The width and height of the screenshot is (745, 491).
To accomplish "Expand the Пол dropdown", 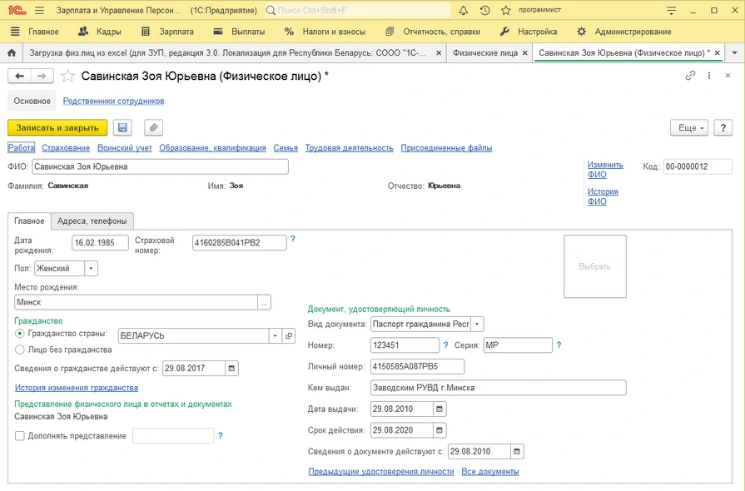I will (x=91, y=269).
